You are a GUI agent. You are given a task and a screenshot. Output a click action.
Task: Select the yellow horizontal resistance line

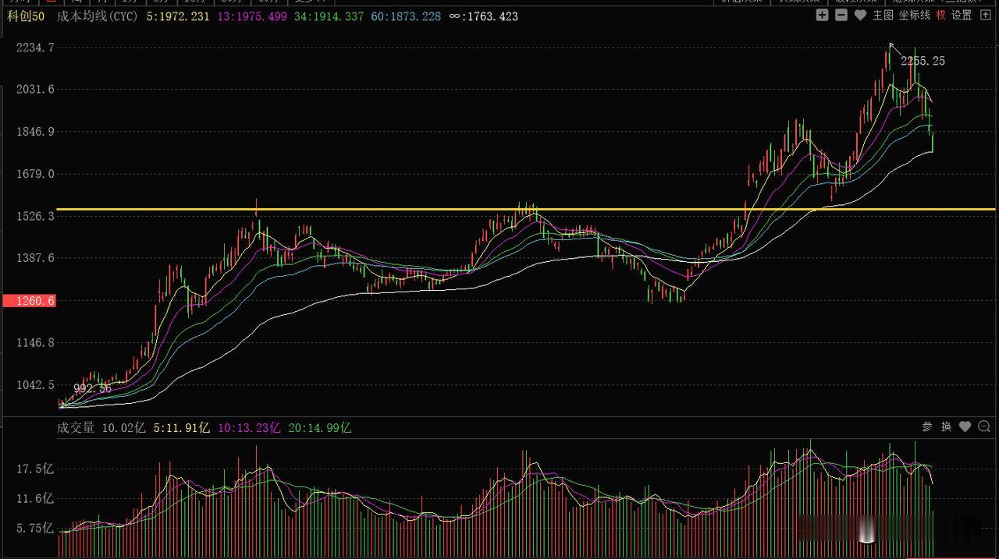[x=526, y=209]
